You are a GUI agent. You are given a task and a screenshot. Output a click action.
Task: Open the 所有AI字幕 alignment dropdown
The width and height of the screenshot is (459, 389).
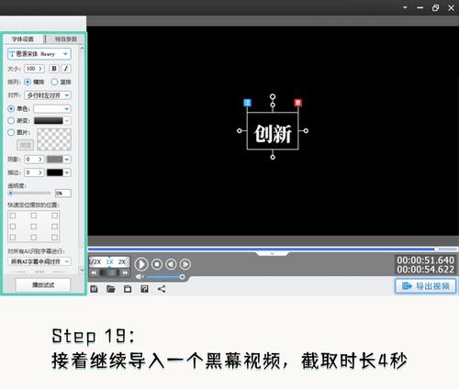[39, 261]
